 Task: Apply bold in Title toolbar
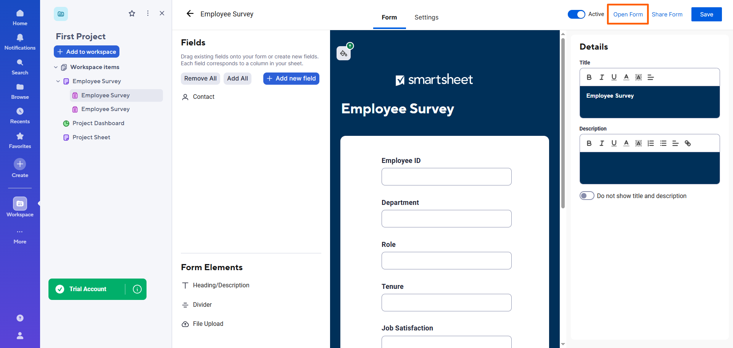click(589, 77)
